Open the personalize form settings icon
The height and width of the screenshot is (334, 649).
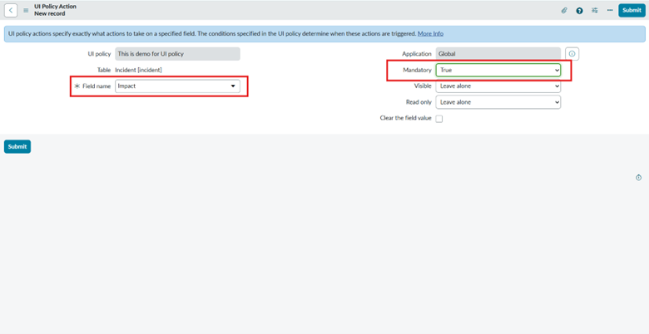tap(595, 10)
